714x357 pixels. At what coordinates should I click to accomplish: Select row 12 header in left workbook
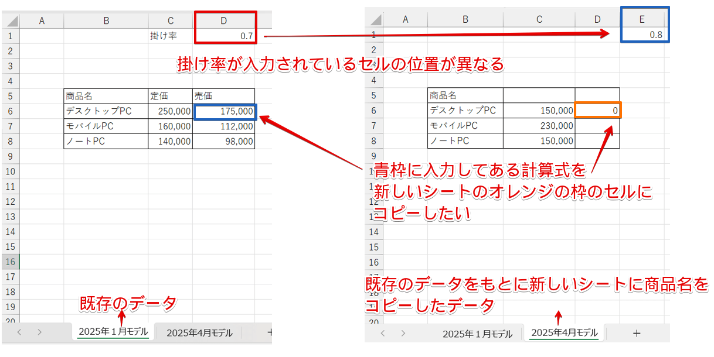coord(11,201)
